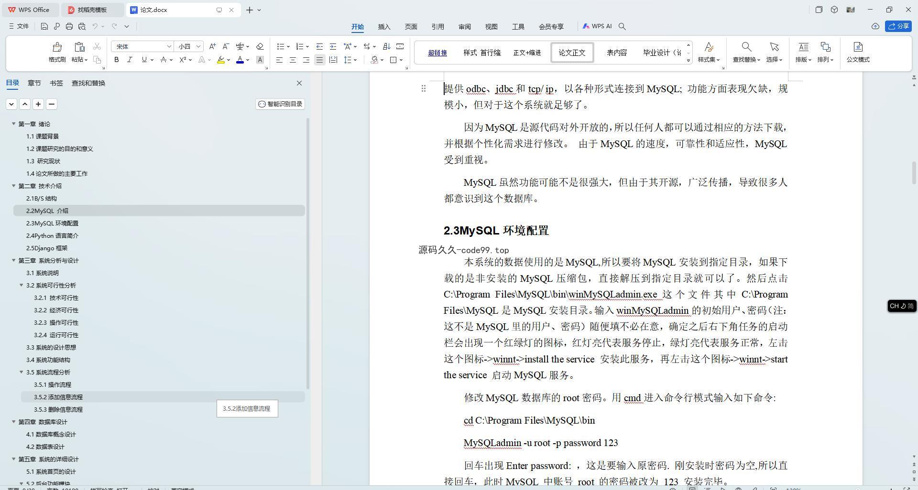The width and height of the screenshot is (918, 490).
Task: Click the Layout (排版) icon
Action: [x=803, y=47]
